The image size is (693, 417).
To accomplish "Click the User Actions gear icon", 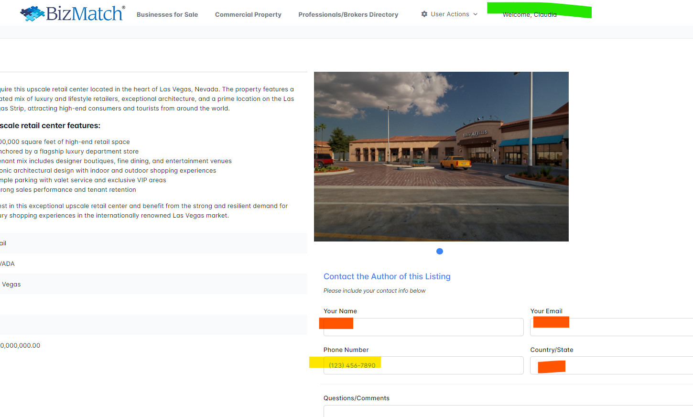I will pyautogui.click(x=424, y=14).
